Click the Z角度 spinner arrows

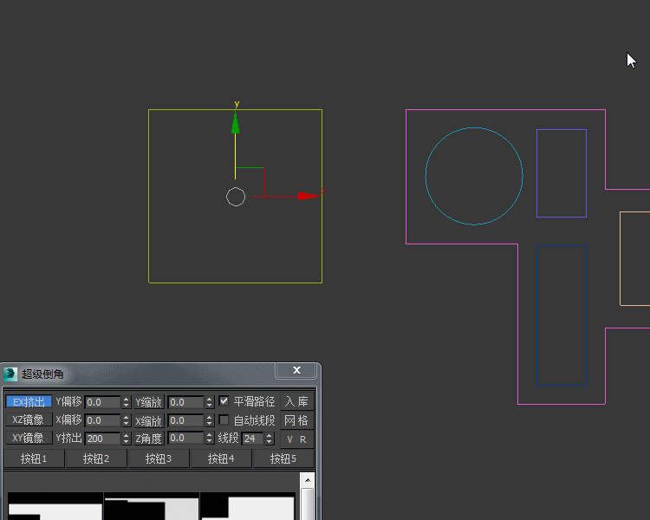tap(209, 439)
